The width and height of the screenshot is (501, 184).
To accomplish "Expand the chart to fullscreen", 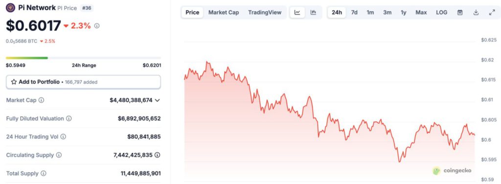I will pos(492,12).
